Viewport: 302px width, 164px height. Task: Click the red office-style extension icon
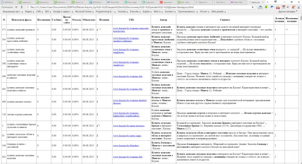294,7
